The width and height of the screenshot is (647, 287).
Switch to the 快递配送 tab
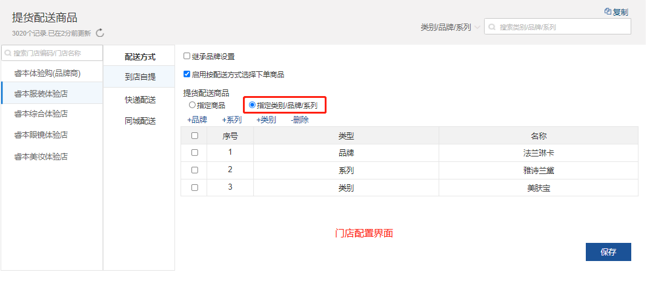pyautogui.click(x=141, y=100)
